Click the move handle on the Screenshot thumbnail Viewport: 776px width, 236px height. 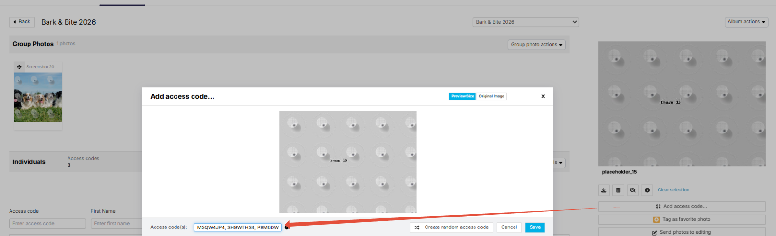point(19,67)
